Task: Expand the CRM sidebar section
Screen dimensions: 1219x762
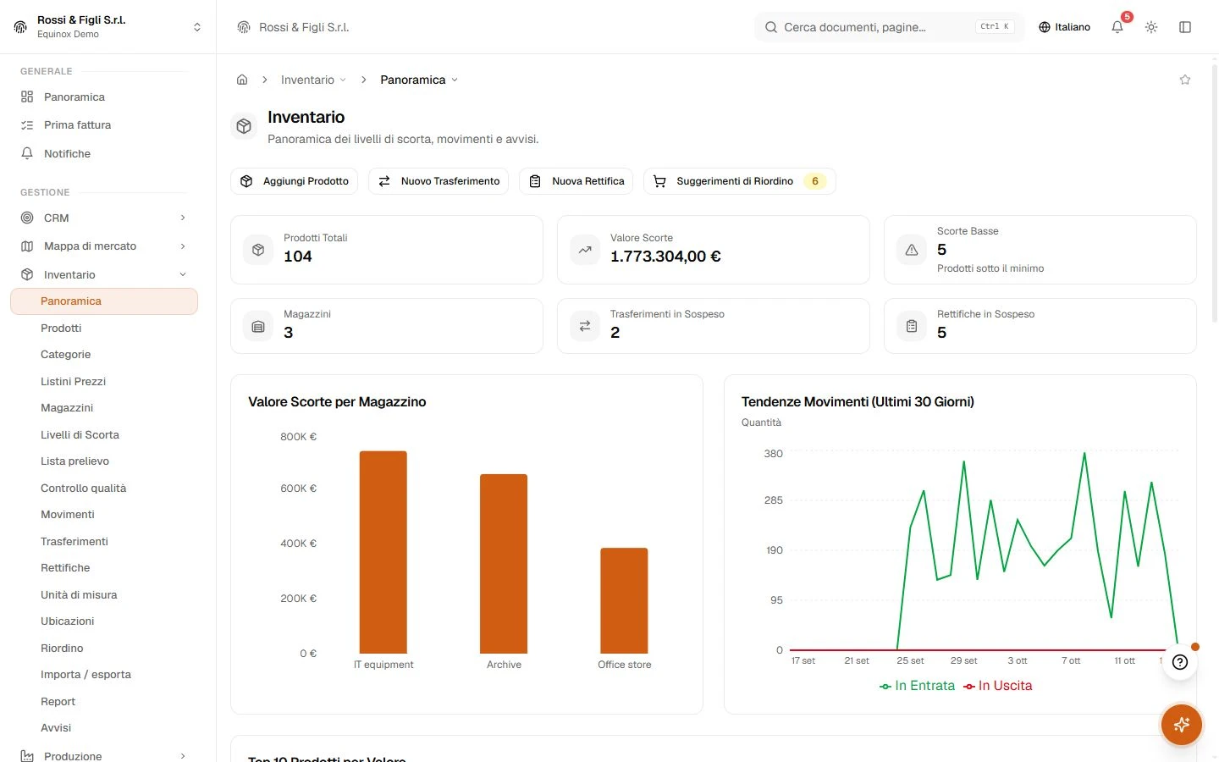Action: click(104, 218)
